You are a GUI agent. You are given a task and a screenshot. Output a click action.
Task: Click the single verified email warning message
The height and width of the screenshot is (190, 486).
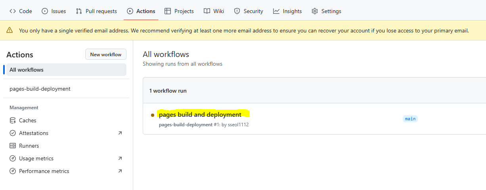[x=244, y=30]
